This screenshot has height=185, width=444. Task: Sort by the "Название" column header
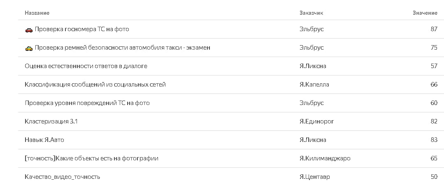pos(37,13)
